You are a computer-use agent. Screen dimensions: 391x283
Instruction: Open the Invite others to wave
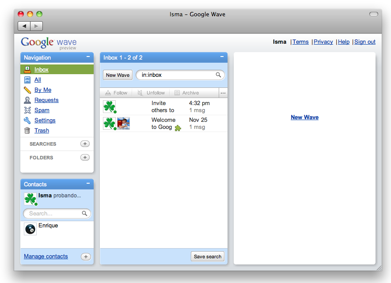(x=163, y=107)
